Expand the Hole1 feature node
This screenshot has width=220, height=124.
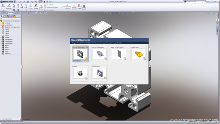point(1,52)
